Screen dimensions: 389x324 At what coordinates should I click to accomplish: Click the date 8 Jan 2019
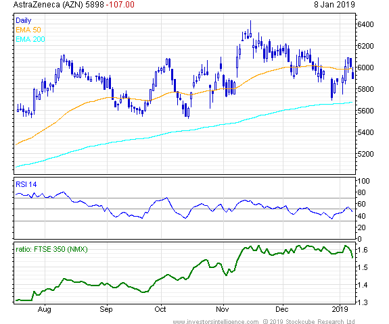[334, 5]
